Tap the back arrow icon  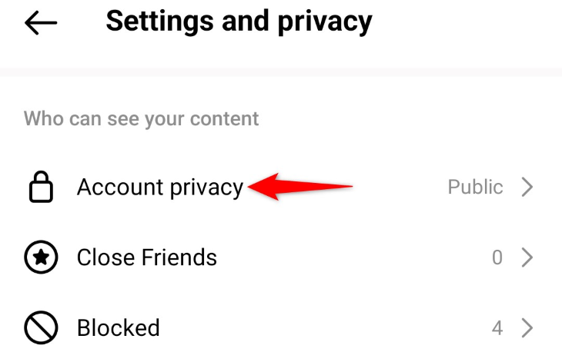pyautogui.click(x=41, y=23)
